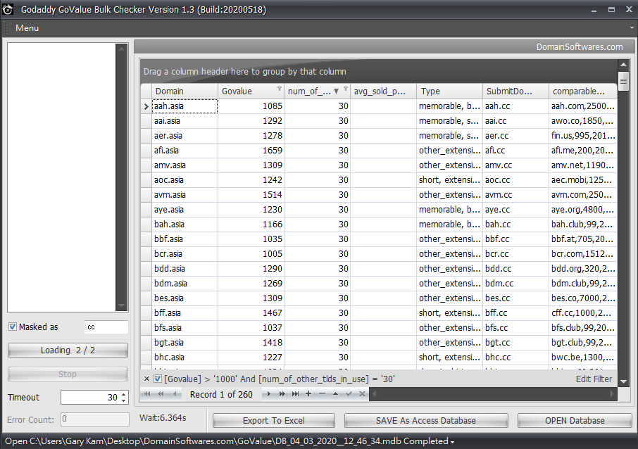Click Record 1 of 260 label
638x449 pixels.
tap(221, 394)
